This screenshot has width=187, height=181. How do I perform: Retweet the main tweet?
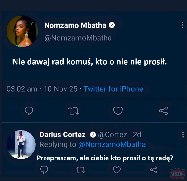(x=74, y=110)
